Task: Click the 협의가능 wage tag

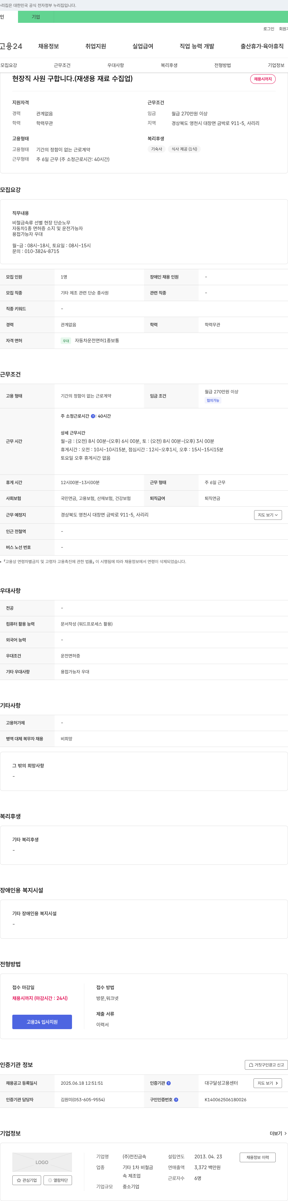Action: click(x=213, y=401)
